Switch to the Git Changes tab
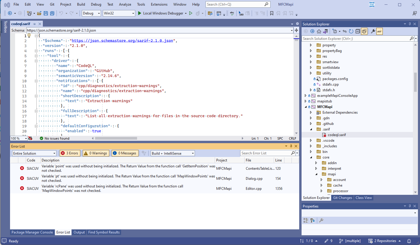 pyautogui.click(x=342, y=197)
